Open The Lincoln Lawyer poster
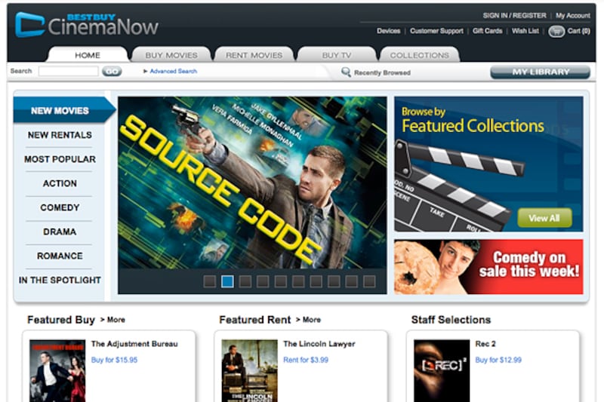Viewport: 604px width, 402px height. pyautogui.click(x=250, y=371)
